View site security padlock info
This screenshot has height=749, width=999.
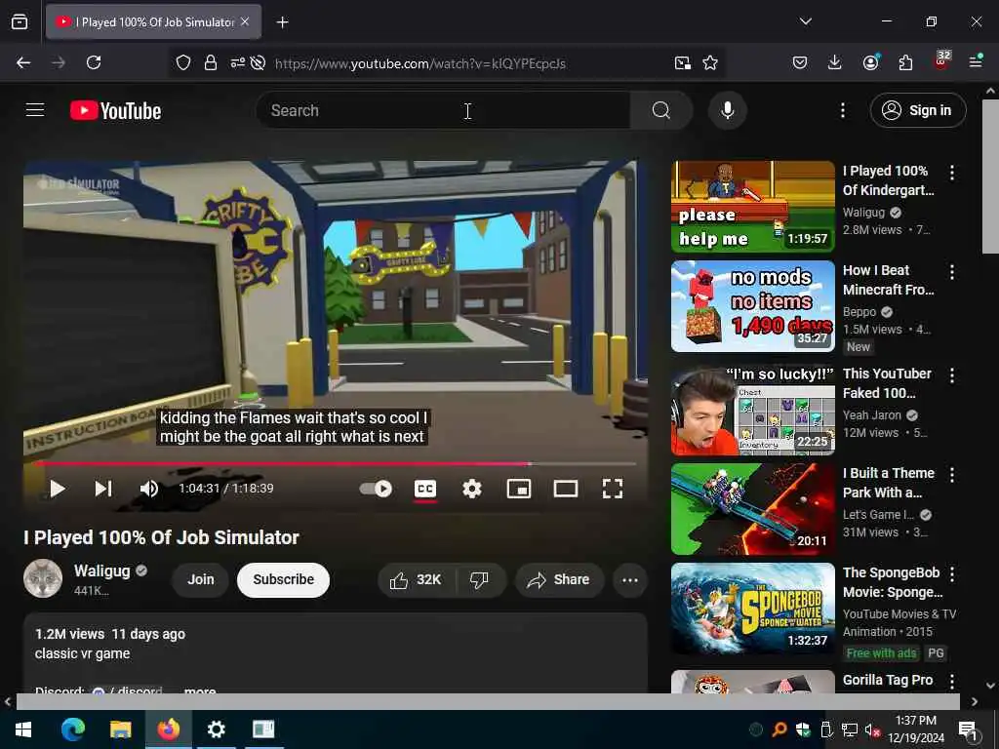[211, 62]
